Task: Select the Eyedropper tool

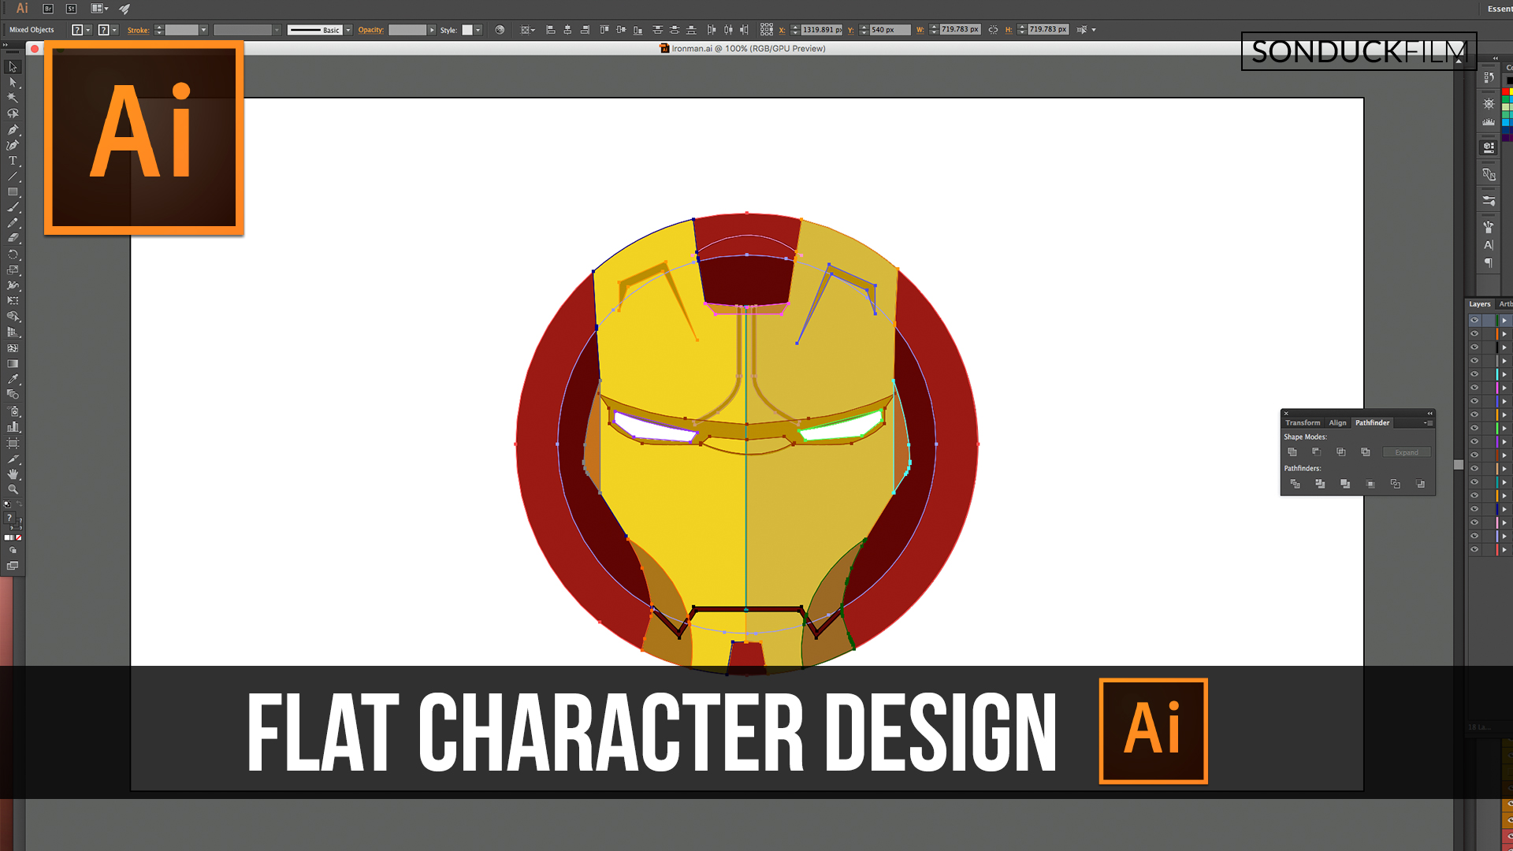Action: coord(13,379)
